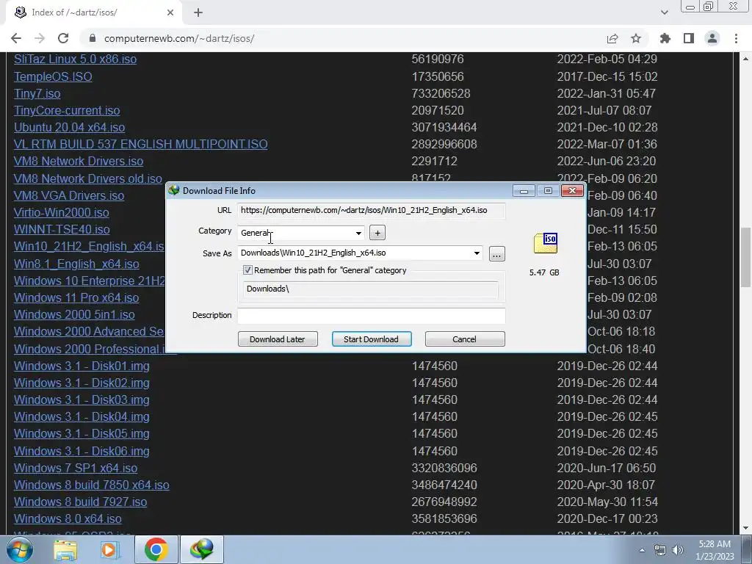The image size is (752, 564).
Task: Click the Start Download button
Action: pyautogui.click(x=372, y=339)
